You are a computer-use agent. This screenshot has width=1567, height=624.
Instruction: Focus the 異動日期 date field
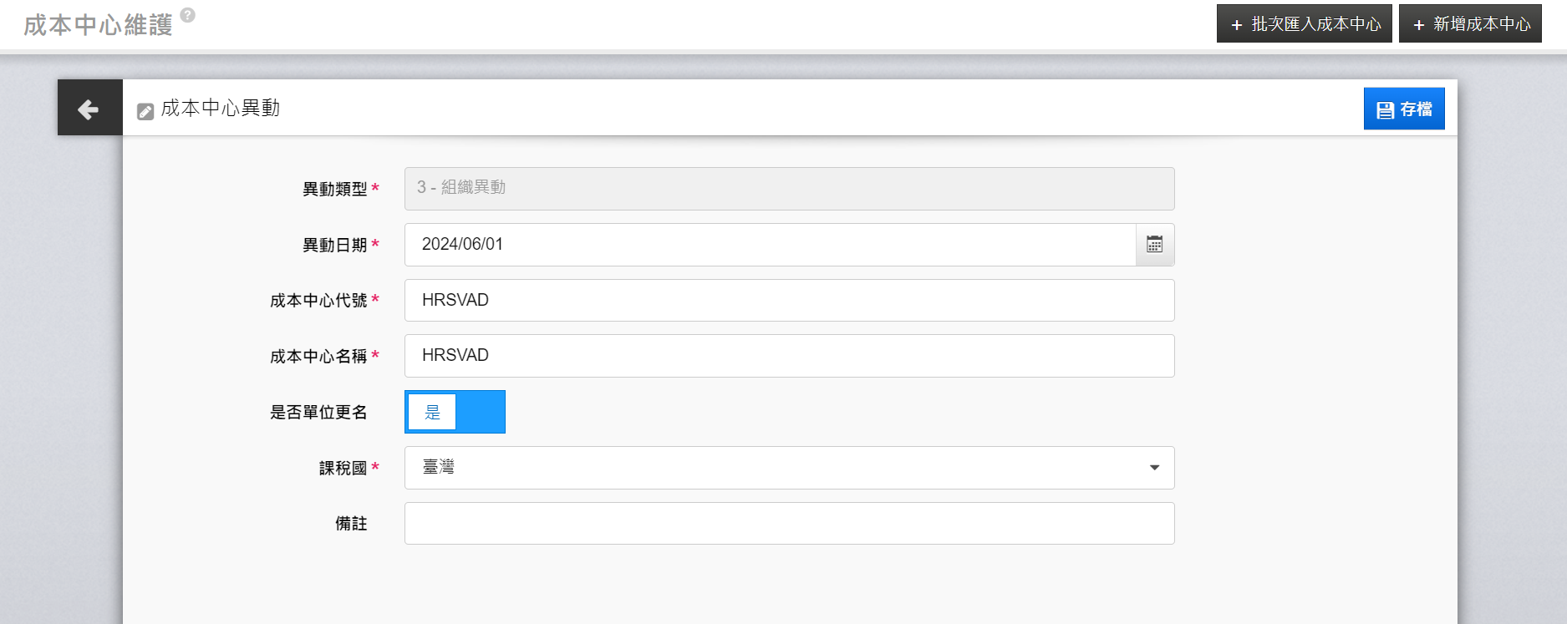coord(769,245)
